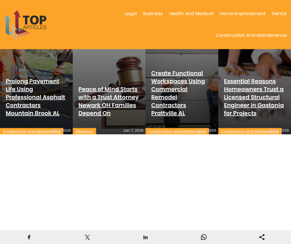Share the page on Facebook
The height and width of the screenshot is (244, 291).
[29, 237]
